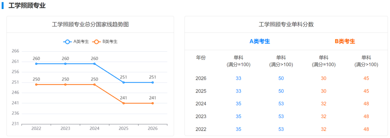Click value 50 in the 2026 table row

281,78
